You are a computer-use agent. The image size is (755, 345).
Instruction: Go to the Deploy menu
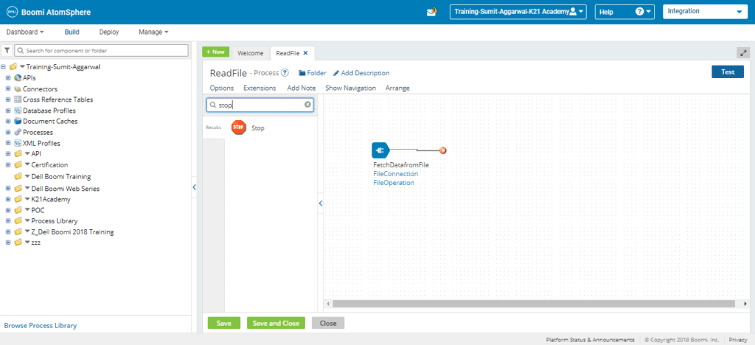coord(109,32)
